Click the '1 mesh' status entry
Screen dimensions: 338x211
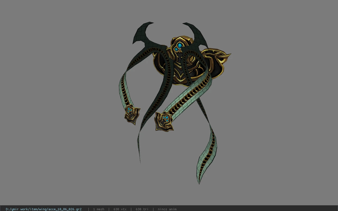pos(98,209)
